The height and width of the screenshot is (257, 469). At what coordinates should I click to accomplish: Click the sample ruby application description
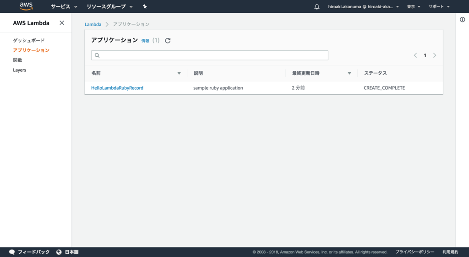218,88
